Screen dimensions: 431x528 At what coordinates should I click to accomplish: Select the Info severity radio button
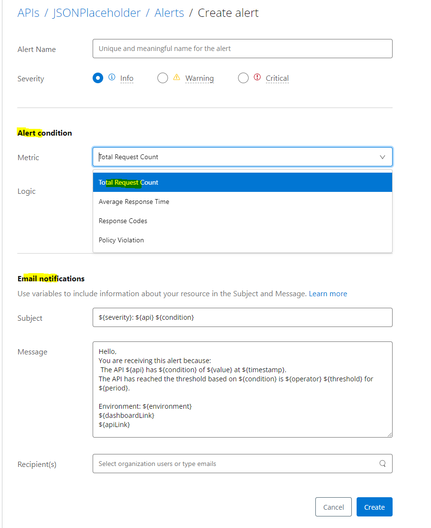[98, 78]
